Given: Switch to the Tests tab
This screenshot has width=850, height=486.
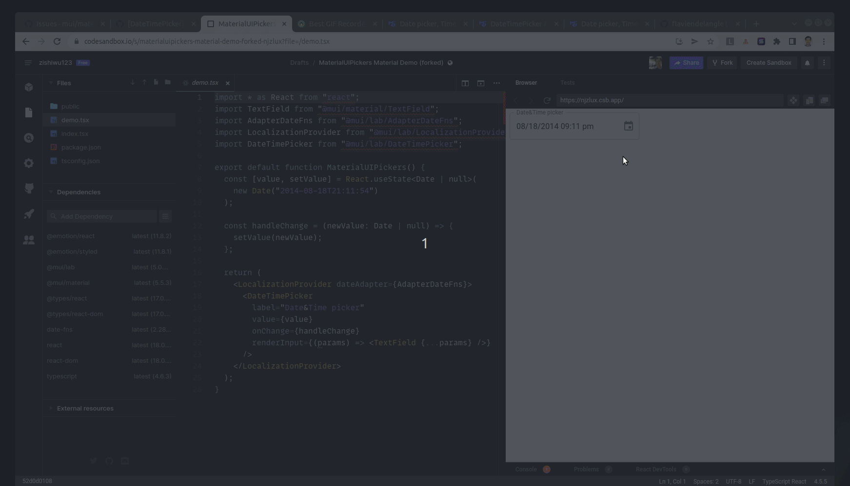Looking at the screenshot, I should pos(567,83).
